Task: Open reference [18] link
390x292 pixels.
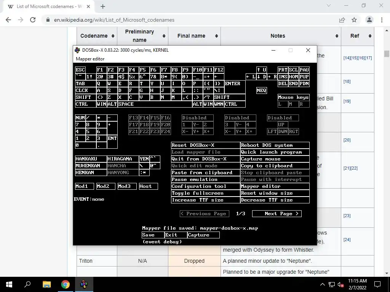Action: [x=347, y=81]
